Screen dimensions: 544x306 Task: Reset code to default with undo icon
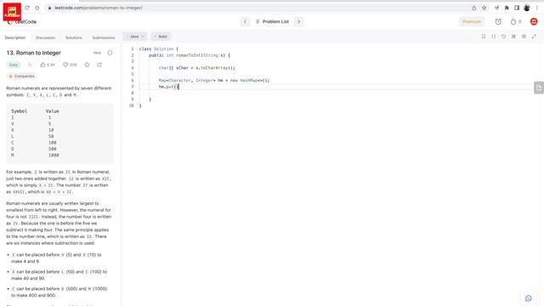503,37
